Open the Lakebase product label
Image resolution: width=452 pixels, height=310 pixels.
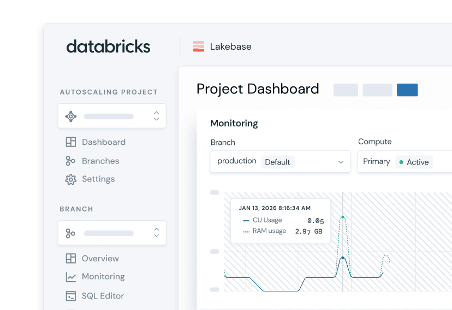tap(230, 46)
